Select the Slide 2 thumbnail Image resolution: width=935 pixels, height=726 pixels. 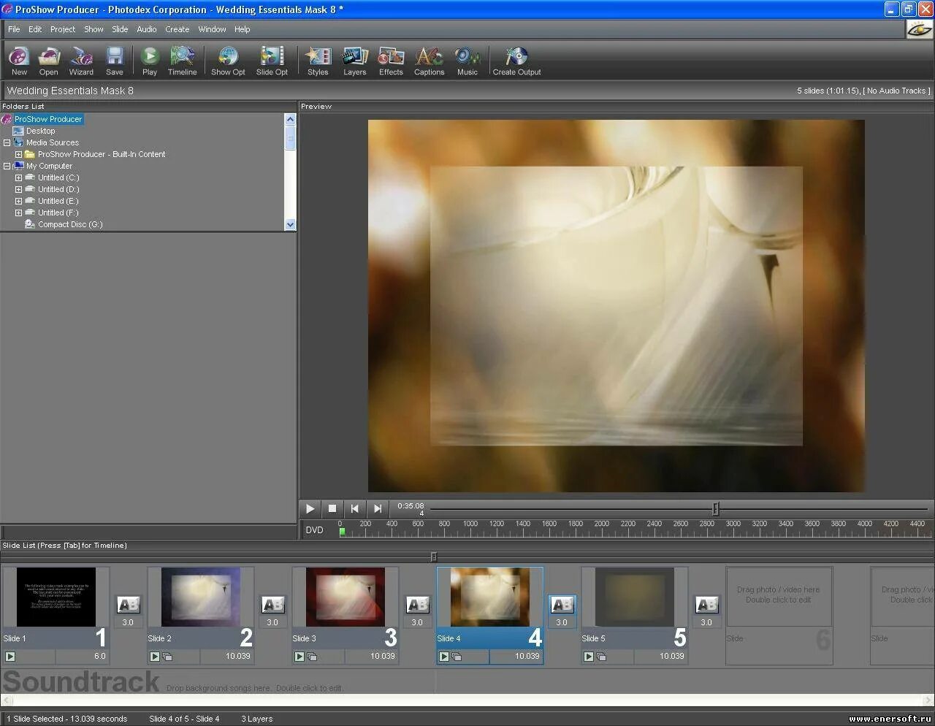[x=200, y=597]
